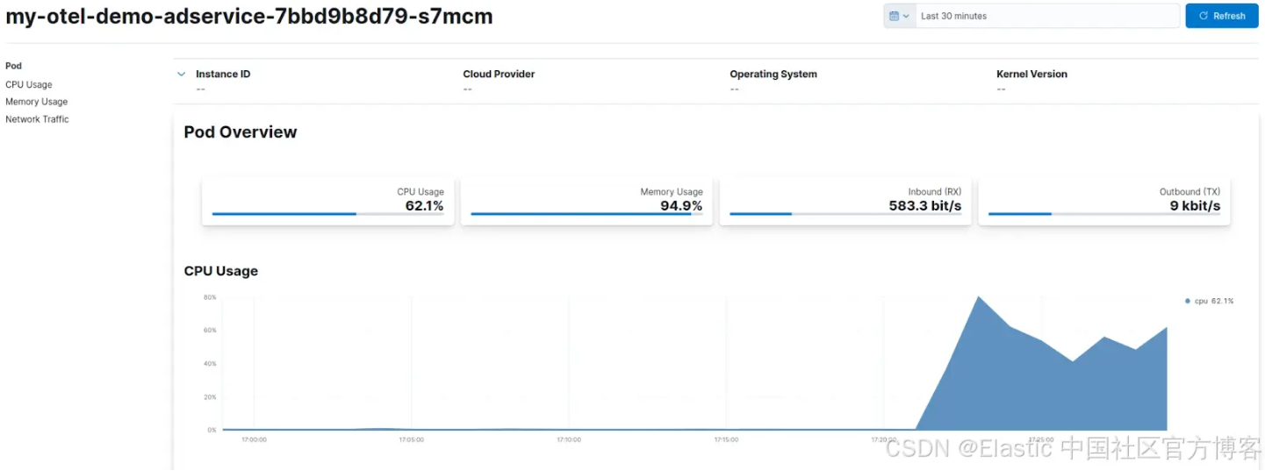1265x471 pixels.
Task: Click the CPU Usage progress bar
Action: click(327, 214)
